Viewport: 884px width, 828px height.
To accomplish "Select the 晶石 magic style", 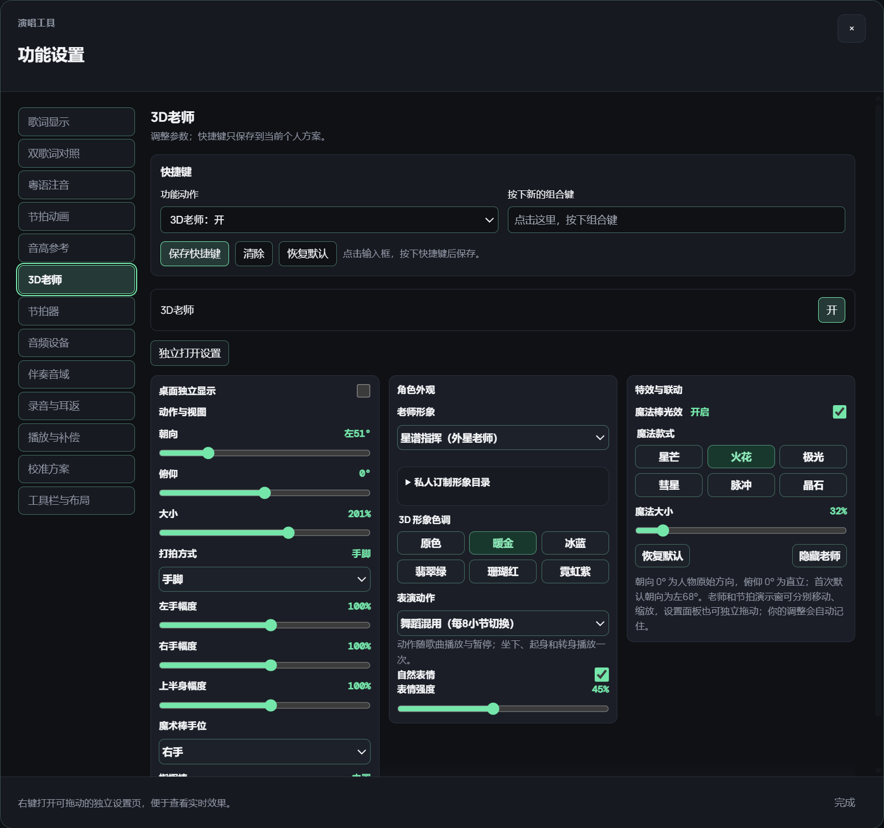I will click(x=813, y=485).
